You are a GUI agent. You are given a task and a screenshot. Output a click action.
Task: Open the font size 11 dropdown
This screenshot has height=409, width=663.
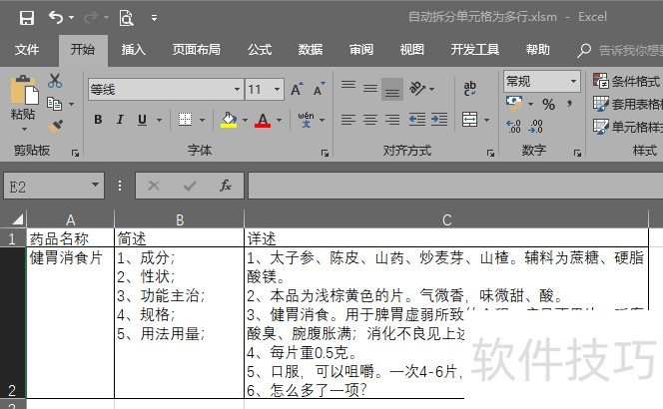tap(277, 89)
